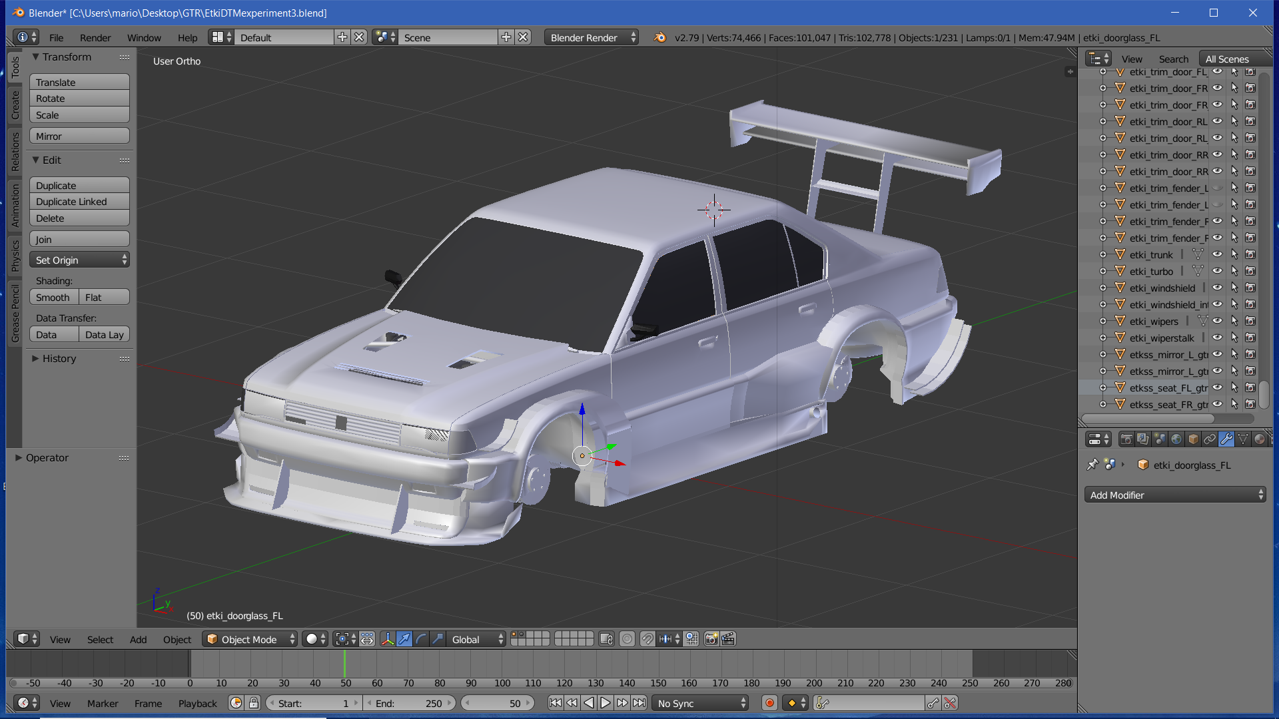Open the mesh Data triangle tab
The image size is (1279, 719).
[1243, 439]
